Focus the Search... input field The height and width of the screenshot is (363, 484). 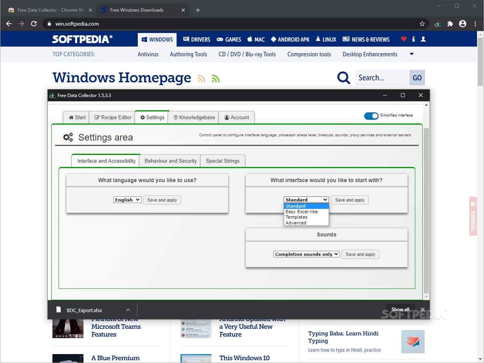382,78
